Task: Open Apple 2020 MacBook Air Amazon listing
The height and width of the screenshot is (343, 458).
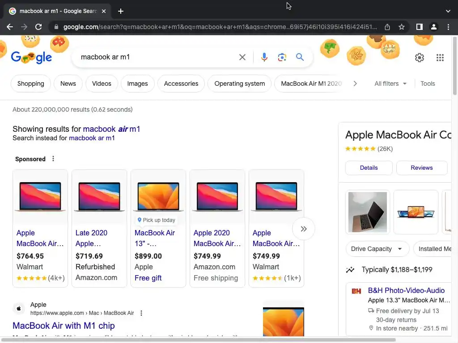Action: 217,238
